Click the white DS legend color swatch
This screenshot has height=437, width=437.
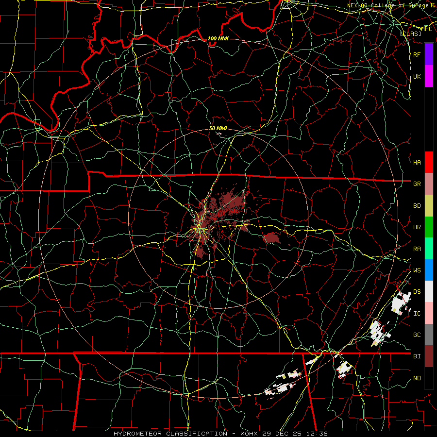429,291
